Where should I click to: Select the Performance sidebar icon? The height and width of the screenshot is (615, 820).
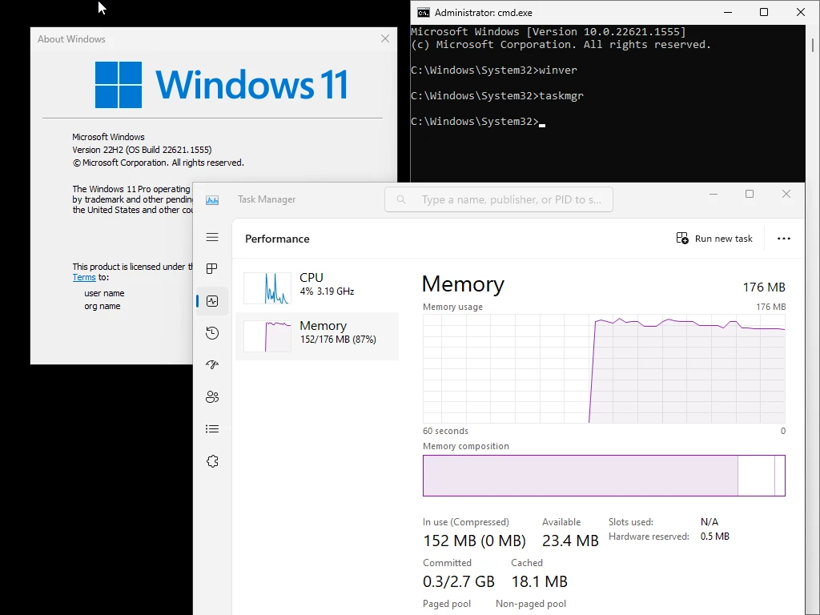click(x=211, y=301)
